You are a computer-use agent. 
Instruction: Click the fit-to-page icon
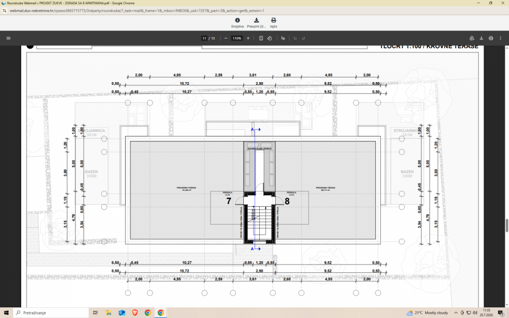click(x=261, y=38)
